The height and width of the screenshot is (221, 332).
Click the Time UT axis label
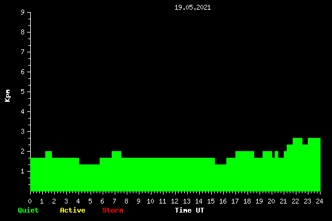point(190,210)
